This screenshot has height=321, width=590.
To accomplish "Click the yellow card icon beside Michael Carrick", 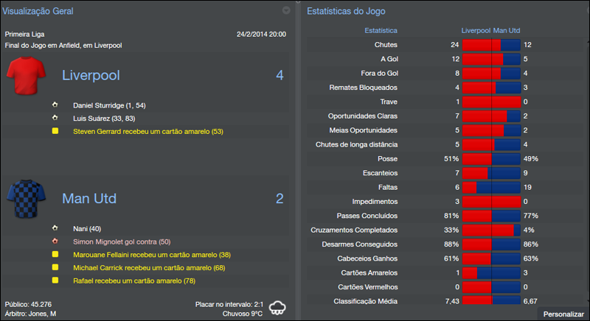I will (55, 267).
